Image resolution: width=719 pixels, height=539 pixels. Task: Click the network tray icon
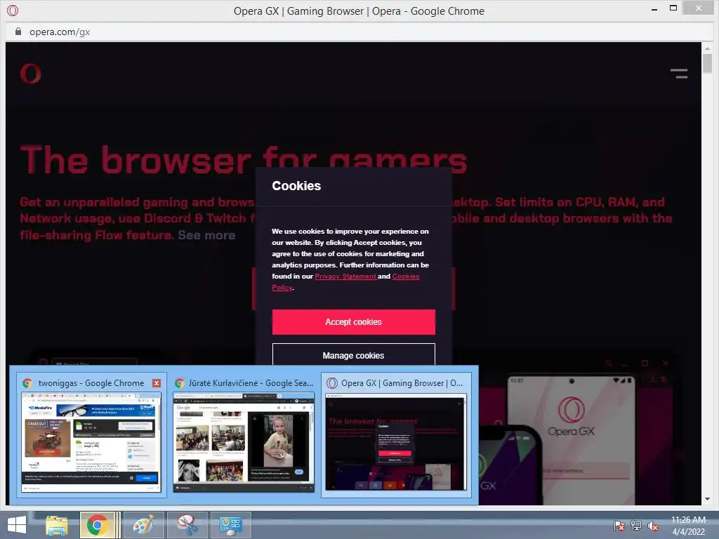coord(636,525)
